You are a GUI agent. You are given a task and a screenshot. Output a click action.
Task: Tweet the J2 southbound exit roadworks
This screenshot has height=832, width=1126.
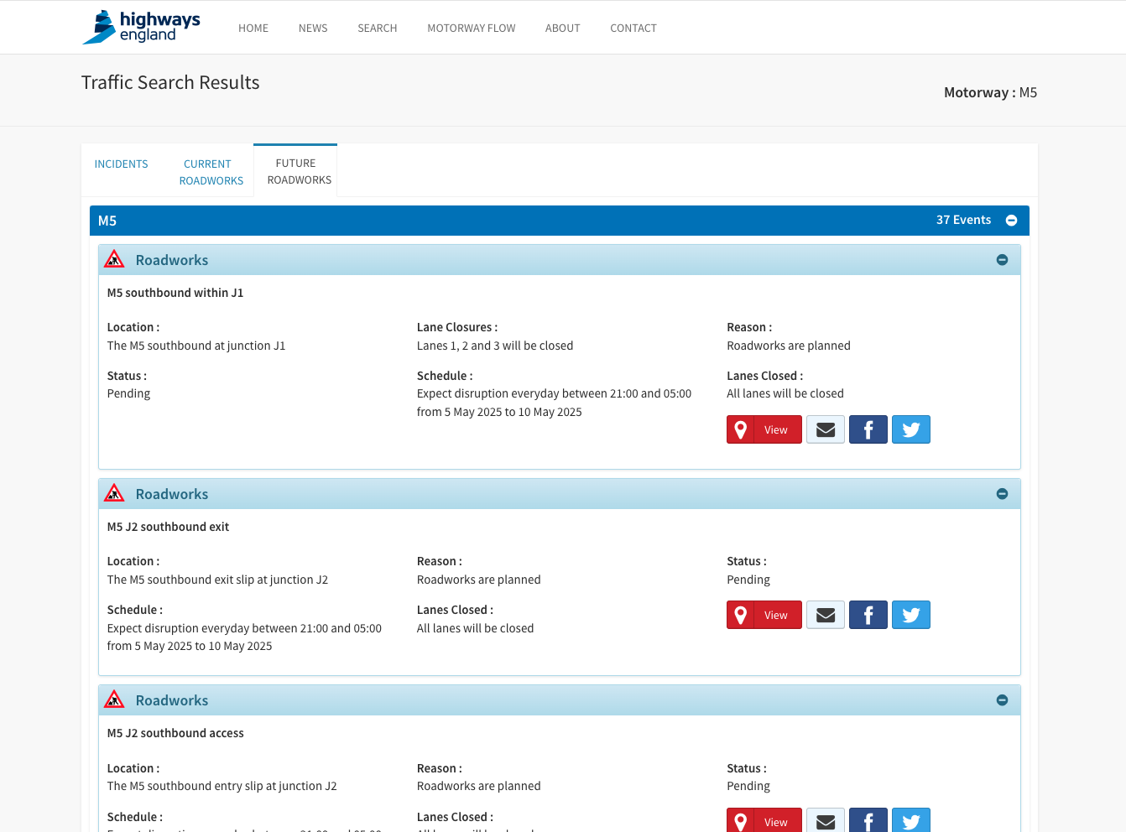tap(911, 615)
